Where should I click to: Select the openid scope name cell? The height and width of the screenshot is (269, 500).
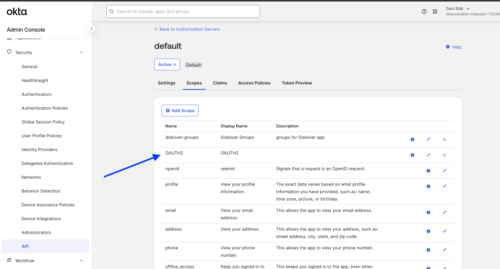tap(172, 169)
